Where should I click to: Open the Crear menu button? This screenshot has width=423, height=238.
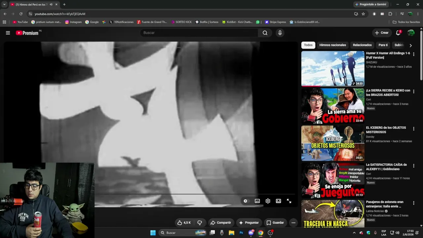coord(382,33)
